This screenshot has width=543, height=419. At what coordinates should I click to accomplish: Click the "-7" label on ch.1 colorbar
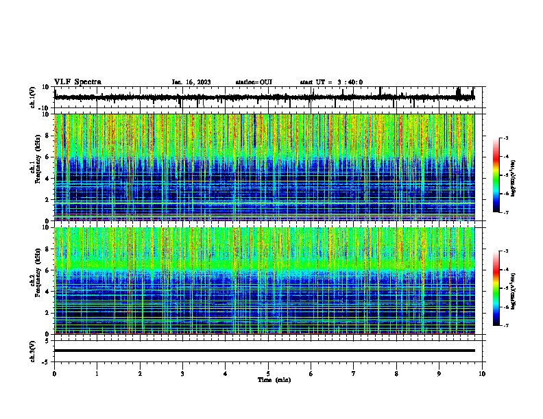click(x=505, y=212)
